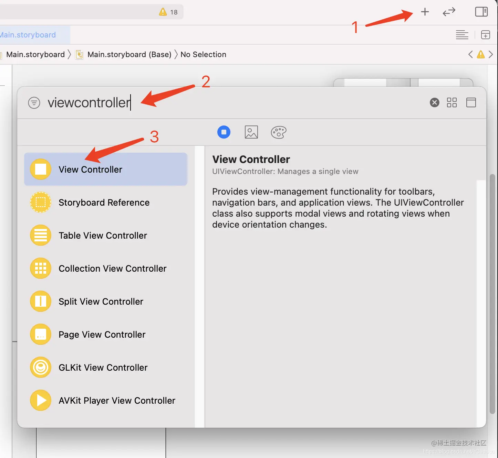The image size is (498, 458).
Task: Click the jump bar warning triangle
Action: pyautogui.click(x=481, y=54)
